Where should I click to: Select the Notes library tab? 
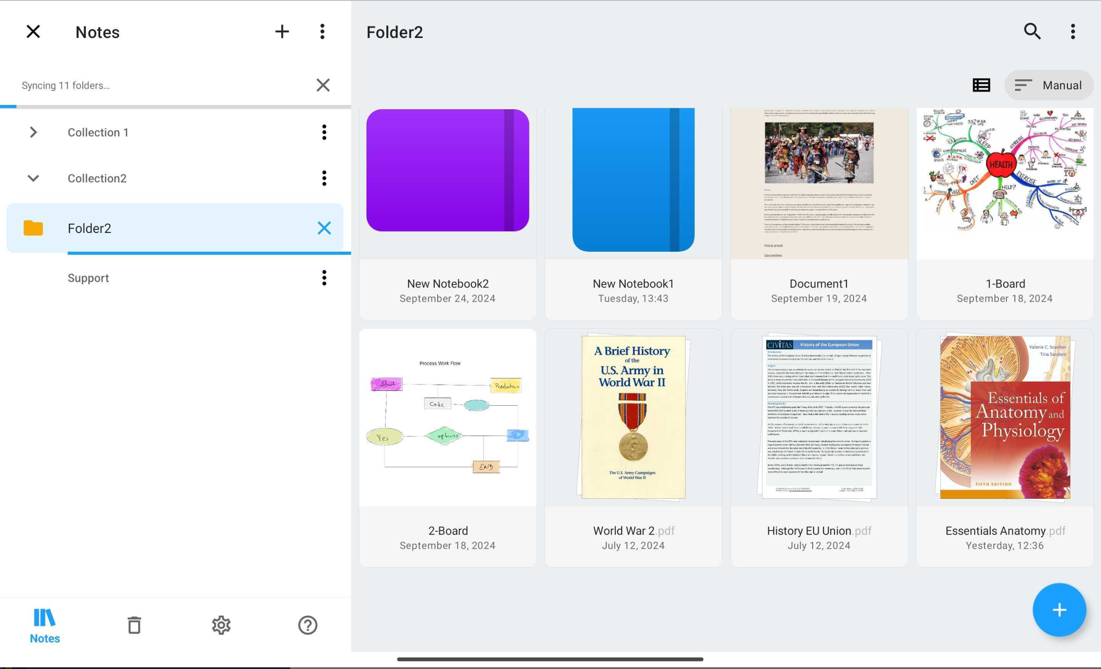pos(45,625)
